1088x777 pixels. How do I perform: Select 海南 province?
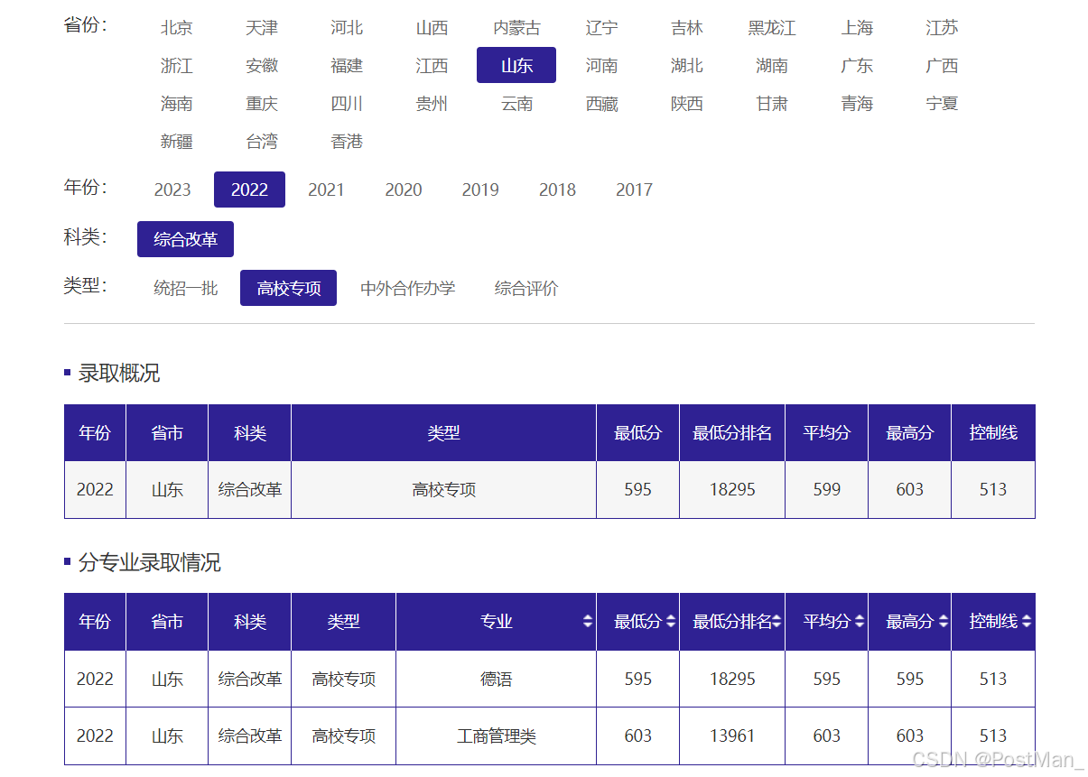[177, 104]
